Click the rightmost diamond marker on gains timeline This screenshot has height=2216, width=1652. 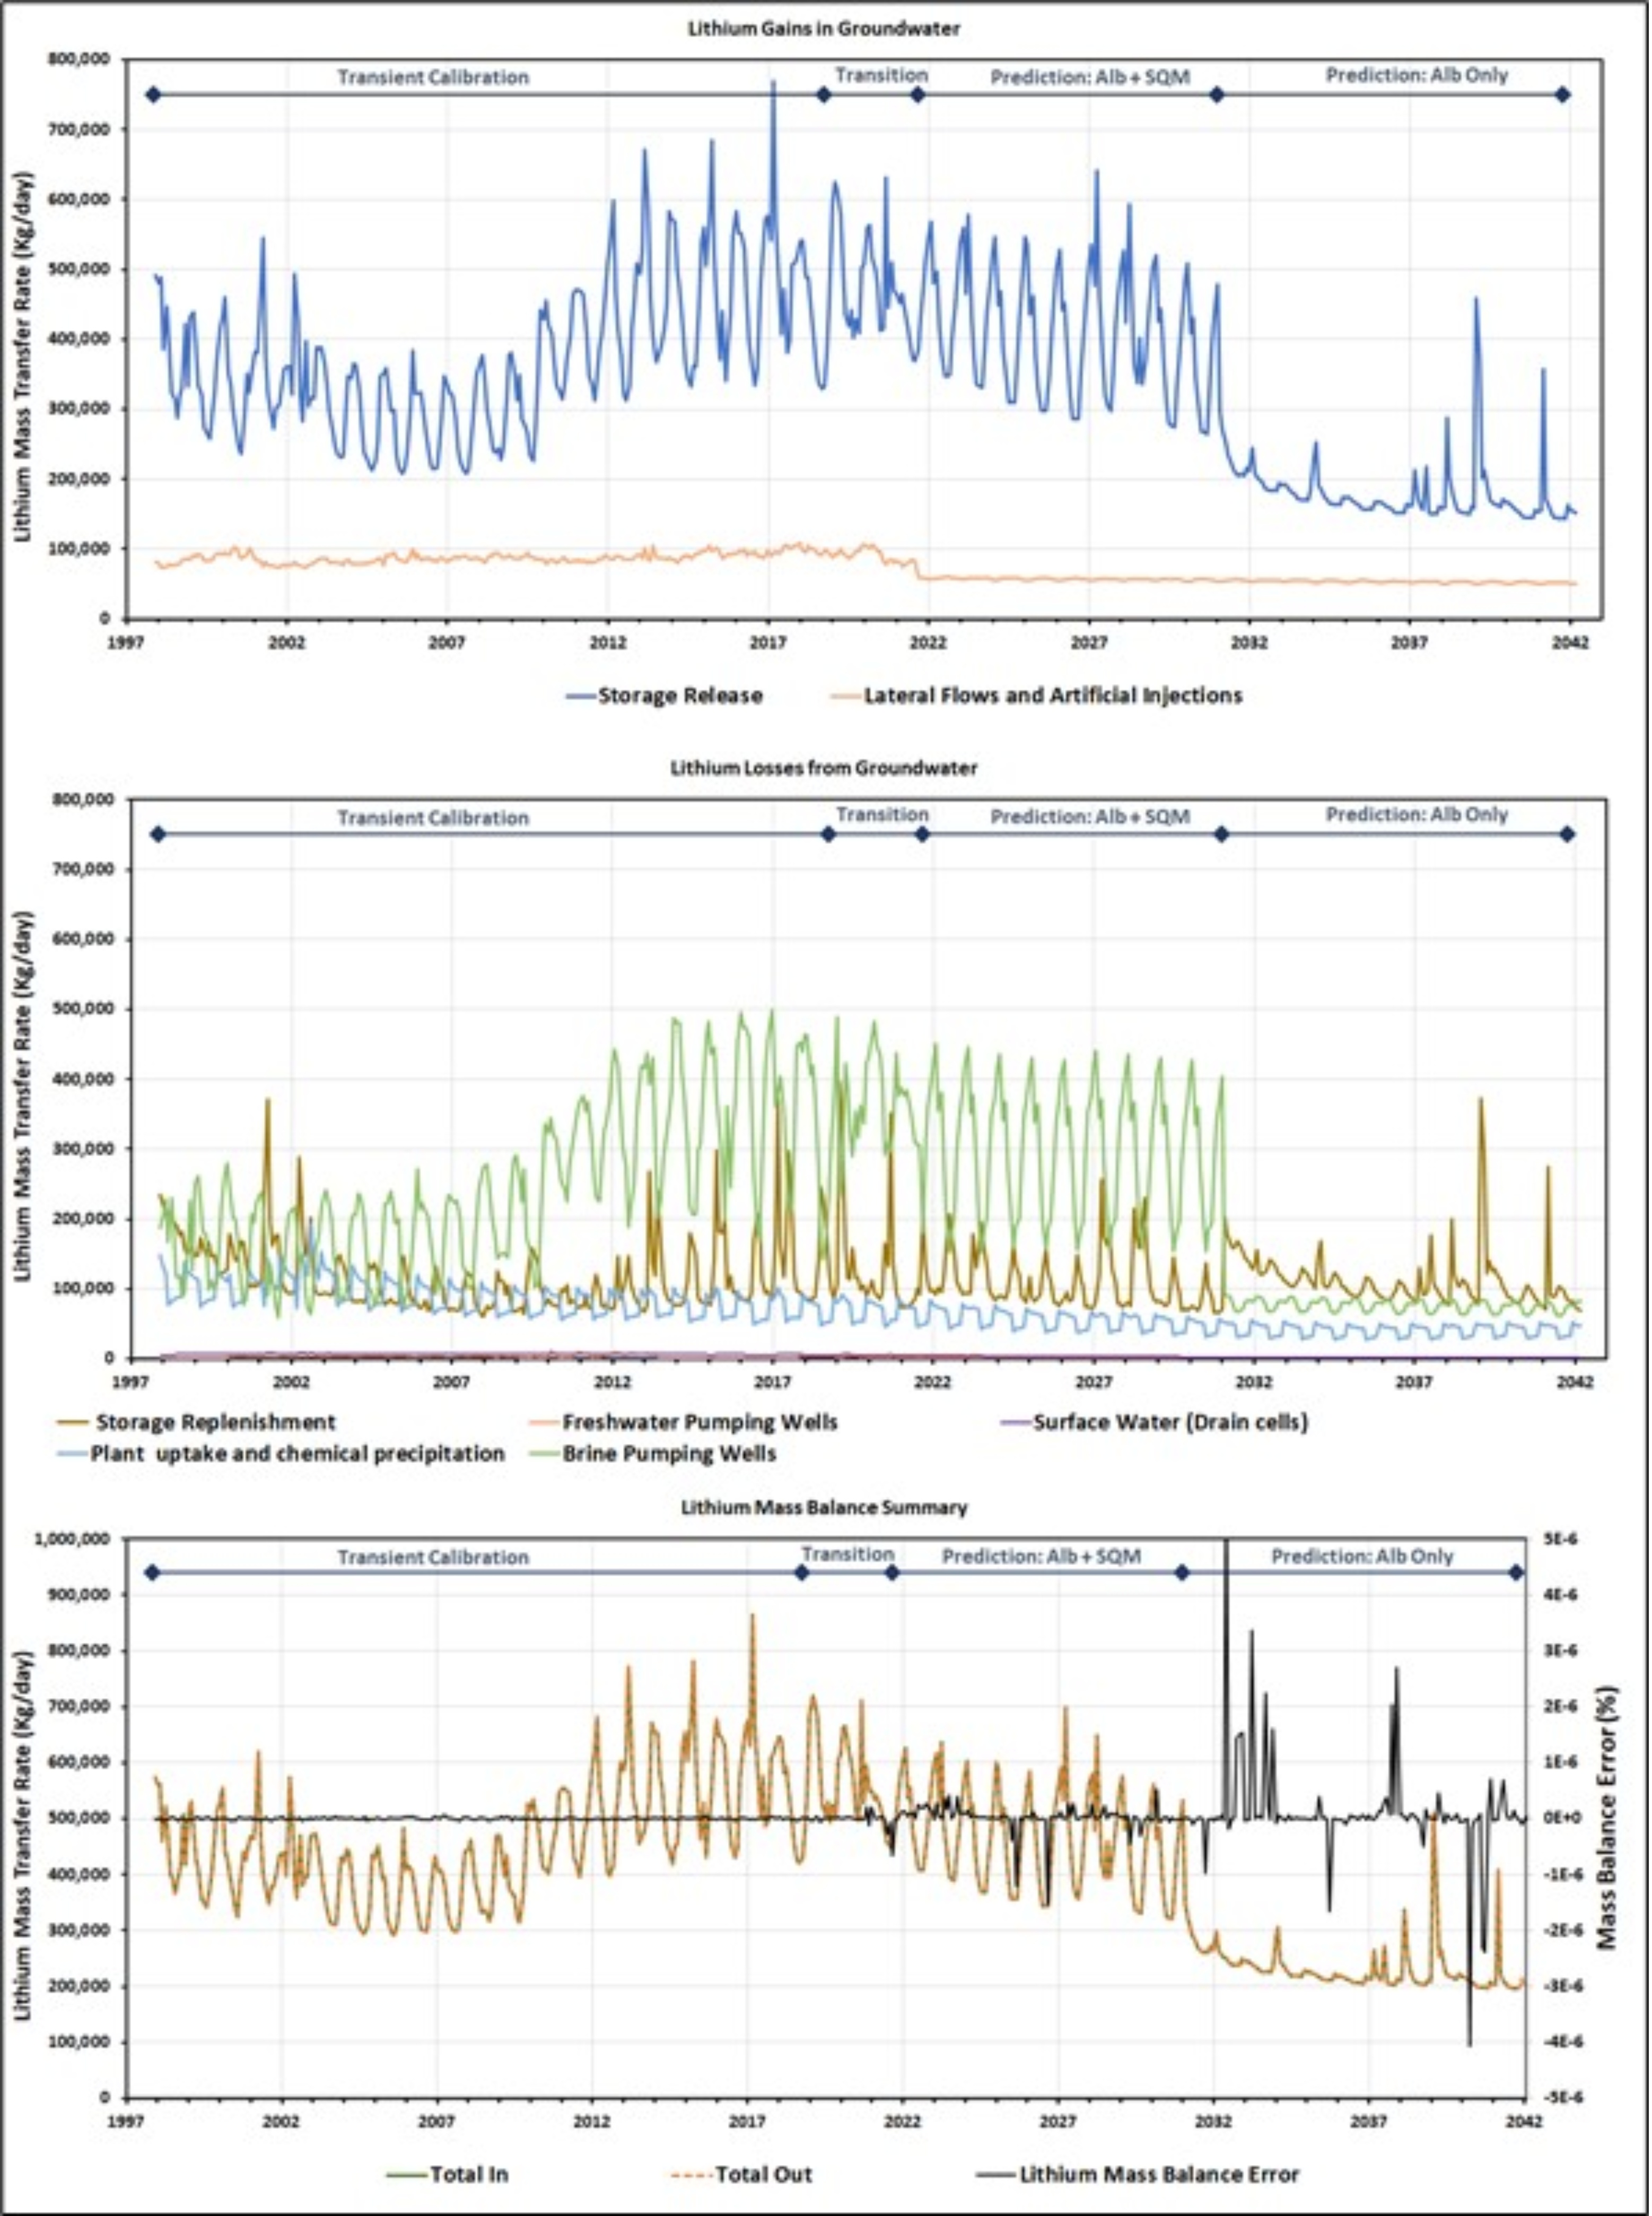[x=1564, y=95]
